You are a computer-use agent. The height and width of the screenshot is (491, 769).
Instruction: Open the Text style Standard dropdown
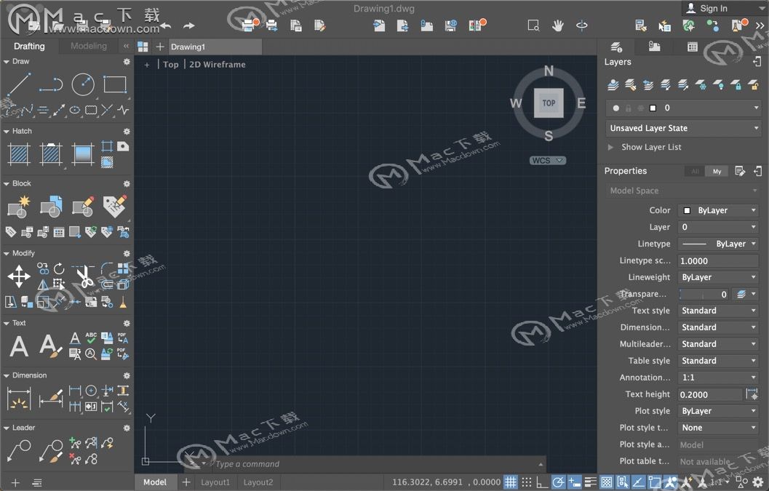pos(719,311)
